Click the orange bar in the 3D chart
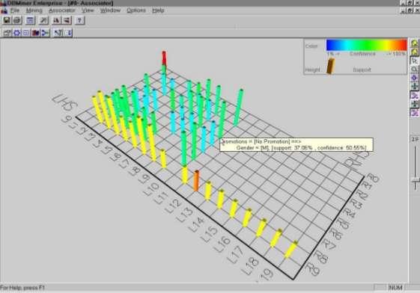This screenshot has width=420, height=293. tap(196, 180)
